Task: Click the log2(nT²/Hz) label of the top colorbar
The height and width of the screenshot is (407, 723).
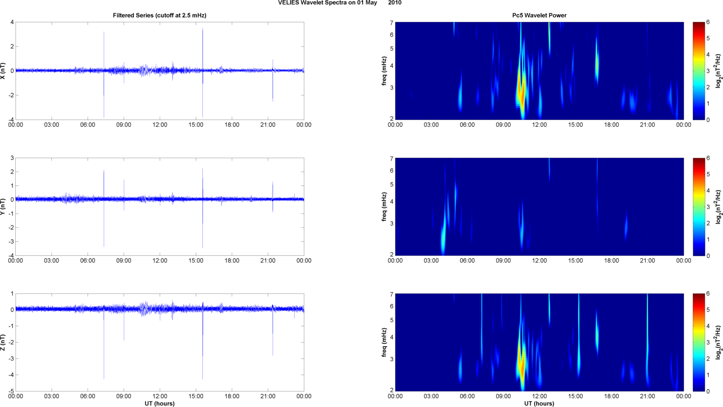Action: tap(718, 71)
